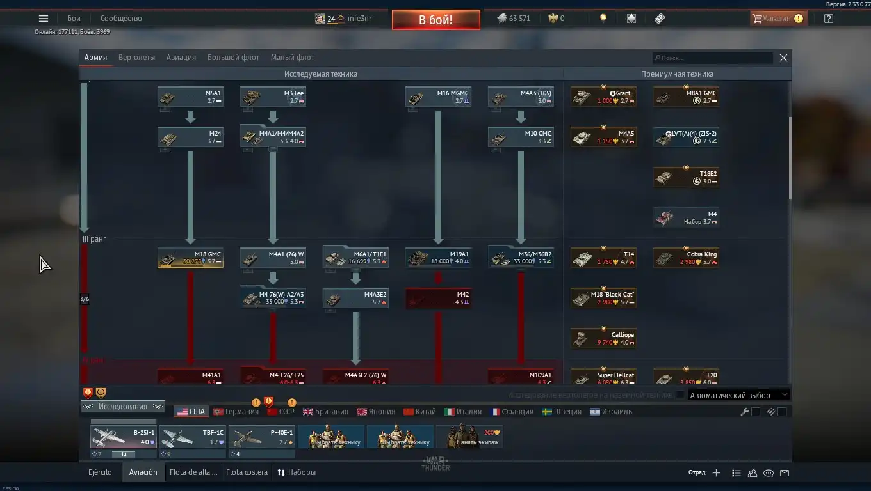This screenshot has width=871, height=491.
Task: Switch to Ejército preset tab
Action: (100, 472)
